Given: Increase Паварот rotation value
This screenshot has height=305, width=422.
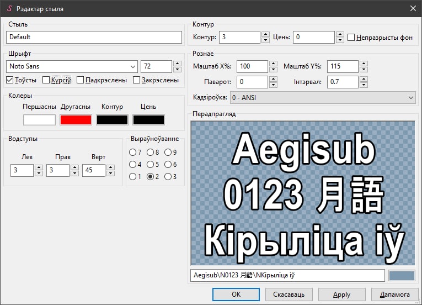Looking at the screenshot, I should pos(273,79).
